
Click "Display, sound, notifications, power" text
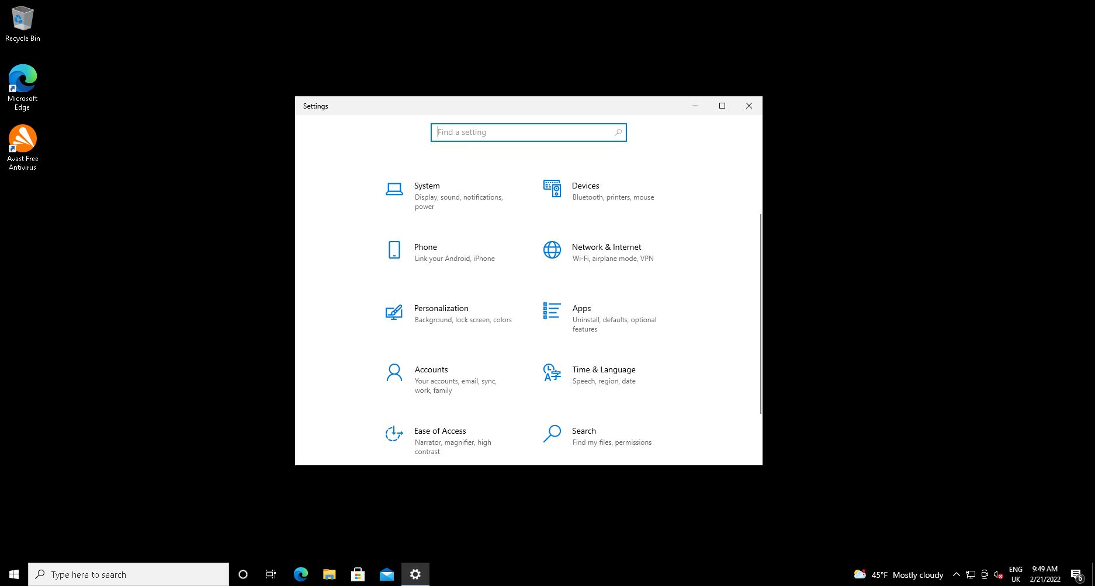pos(459,202)
